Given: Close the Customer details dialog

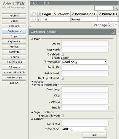Looking at the screenshot, I should 113,32.
